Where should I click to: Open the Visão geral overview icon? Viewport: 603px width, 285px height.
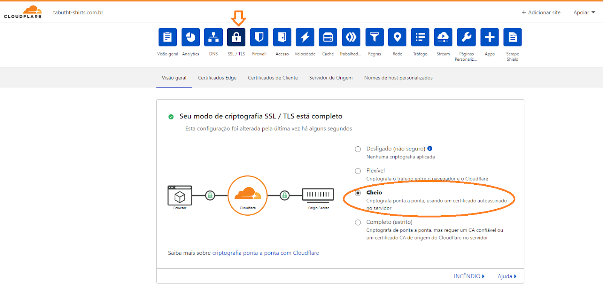click(168, 37)
